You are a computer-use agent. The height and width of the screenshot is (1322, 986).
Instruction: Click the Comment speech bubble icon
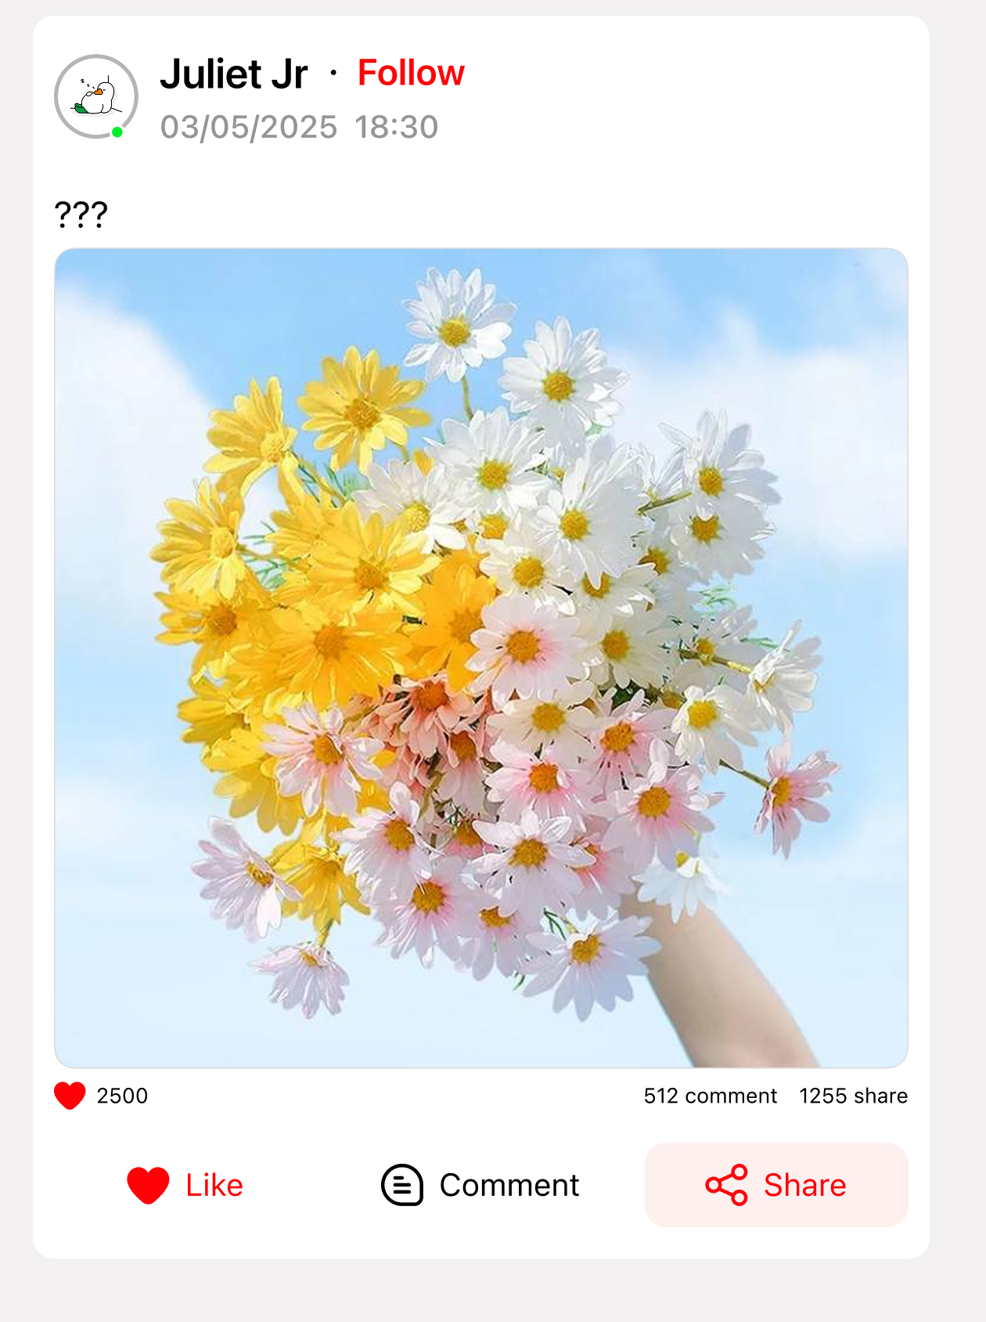[402, 1185]
